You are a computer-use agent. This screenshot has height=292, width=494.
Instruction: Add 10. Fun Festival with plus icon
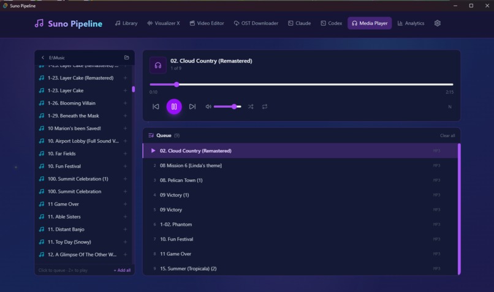[x=125, y=166]
